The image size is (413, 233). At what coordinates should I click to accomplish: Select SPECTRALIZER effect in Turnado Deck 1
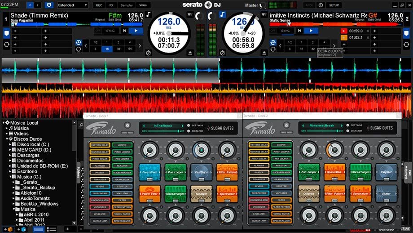122,221
